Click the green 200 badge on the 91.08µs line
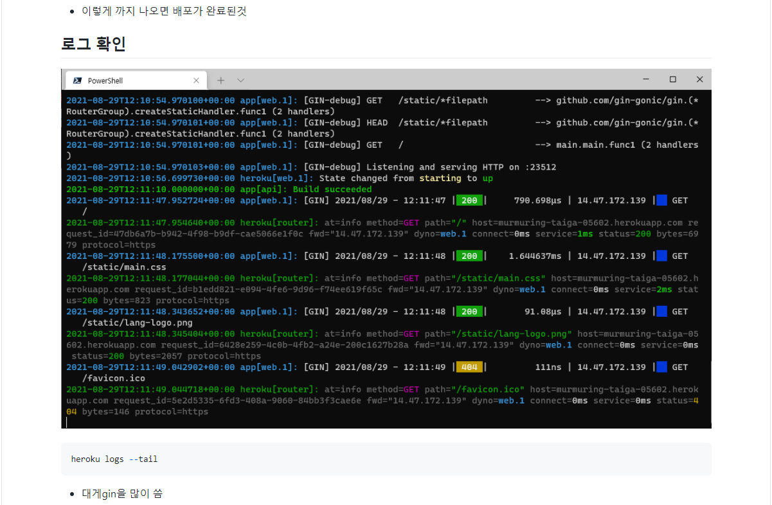Image resolution: width=772 pixels, height=505 pixels. (470, 312)
